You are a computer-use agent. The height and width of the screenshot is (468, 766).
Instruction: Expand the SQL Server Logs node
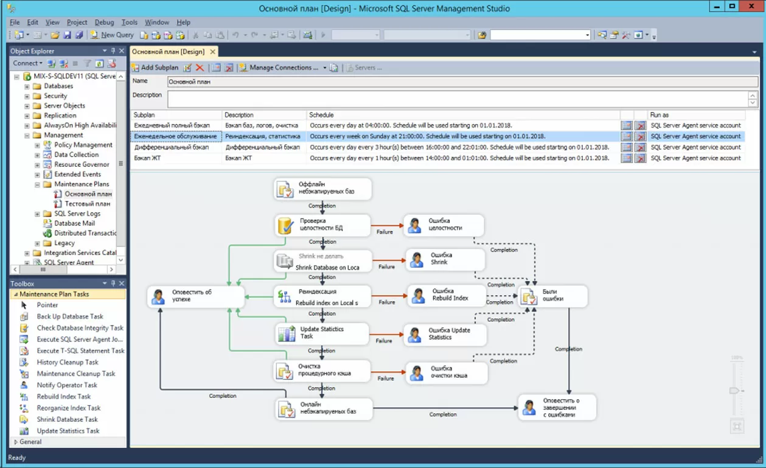pos(37,214)
